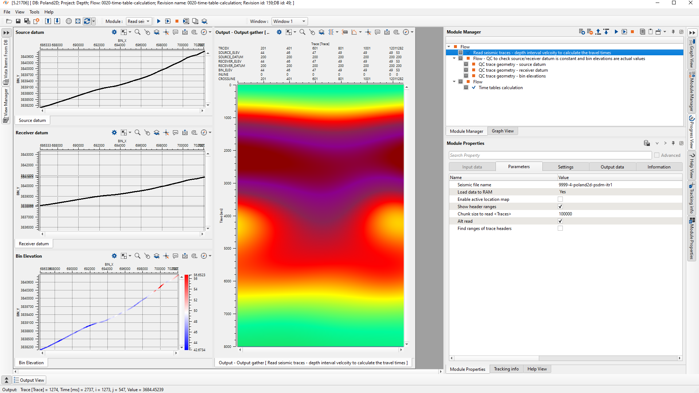Switch to Graph View tab
The height and width of the screenshot is (393, 699).
point(502,131)
